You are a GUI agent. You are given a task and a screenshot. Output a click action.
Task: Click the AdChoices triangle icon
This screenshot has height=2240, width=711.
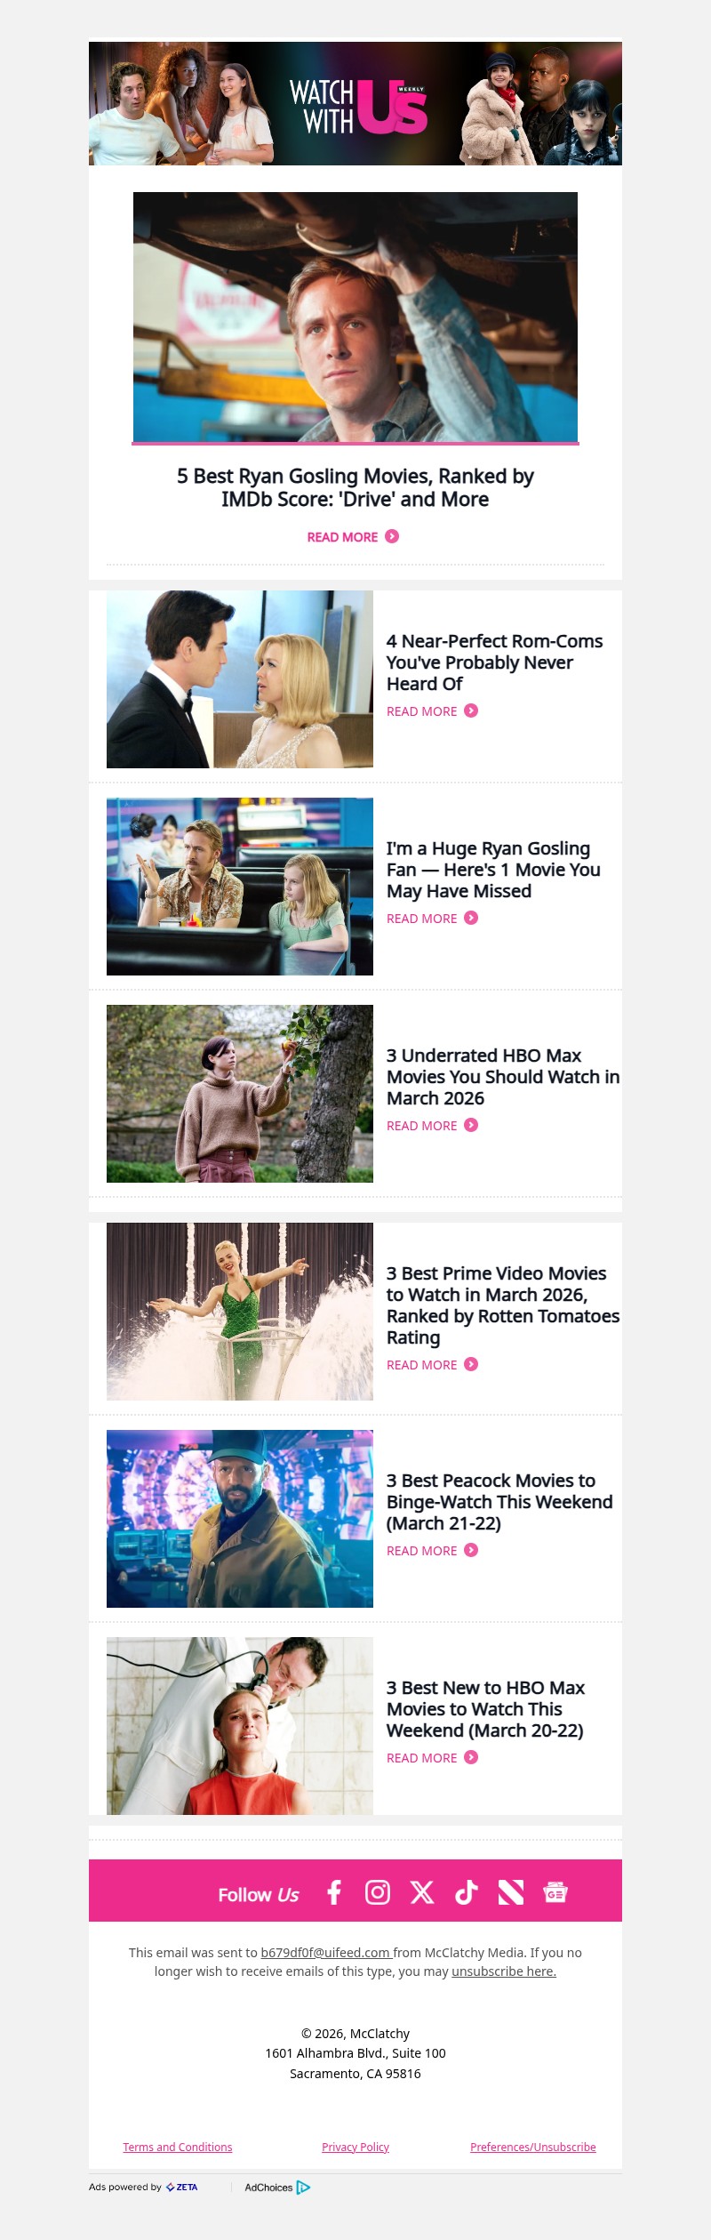(303, 2188)
